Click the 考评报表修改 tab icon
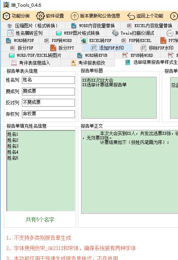This screenshot has width=178, height=260. pos(73,63)
